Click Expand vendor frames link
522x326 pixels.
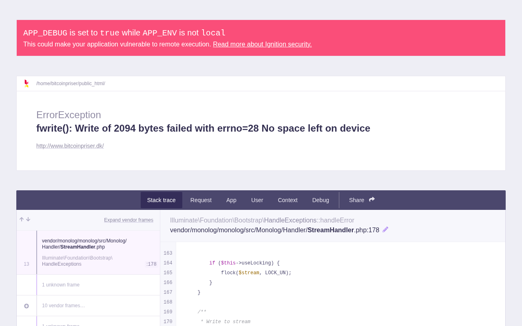(128, 220)
